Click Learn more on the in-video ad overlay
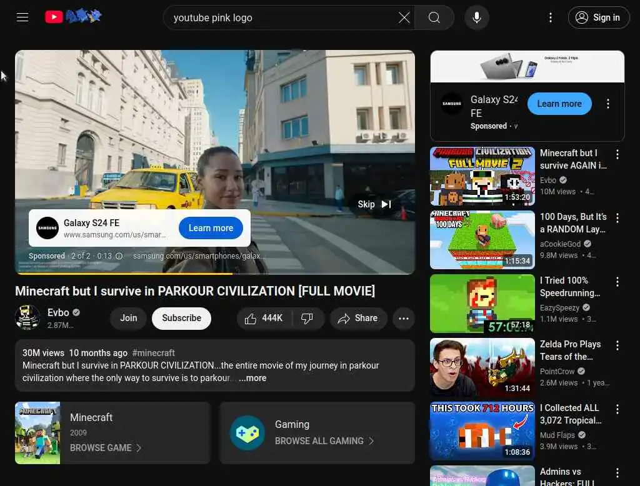Viewport: 640px width, 486px height. tap(211, 228)
